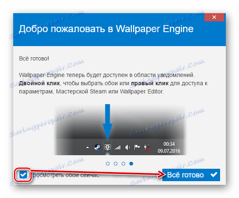This screenshot has height=198, width=239.
Task: Click the Steam icon in the tray image
Action: pos(97,147)
